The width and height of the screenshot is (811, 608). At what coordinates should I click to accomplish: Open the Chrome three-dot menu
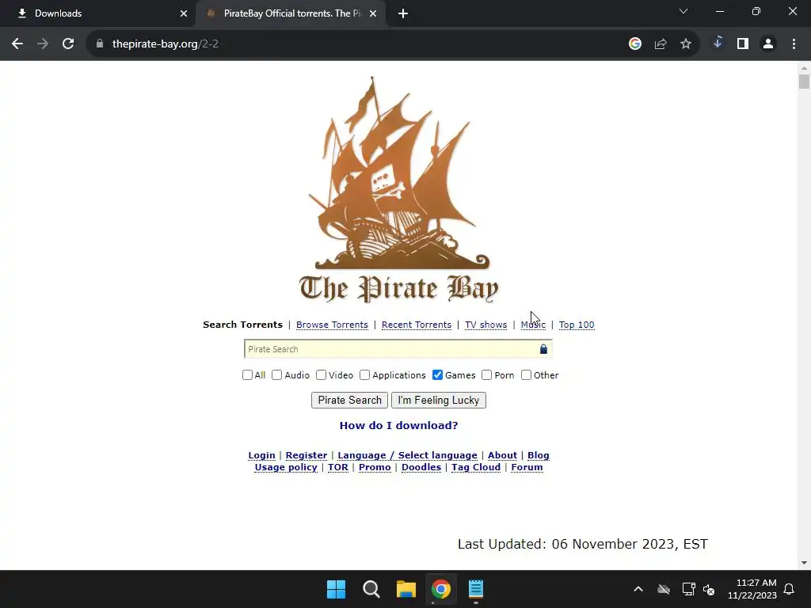point(794,44)
